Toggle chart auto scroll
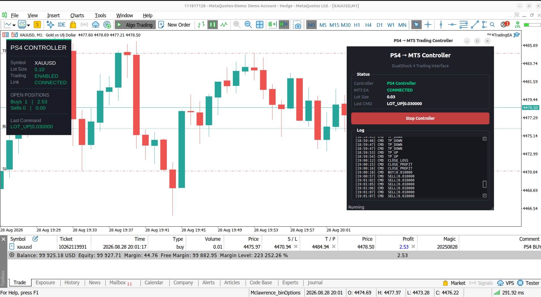The width and height of the screenshot is (541, 297). click(x=272, y=25)
